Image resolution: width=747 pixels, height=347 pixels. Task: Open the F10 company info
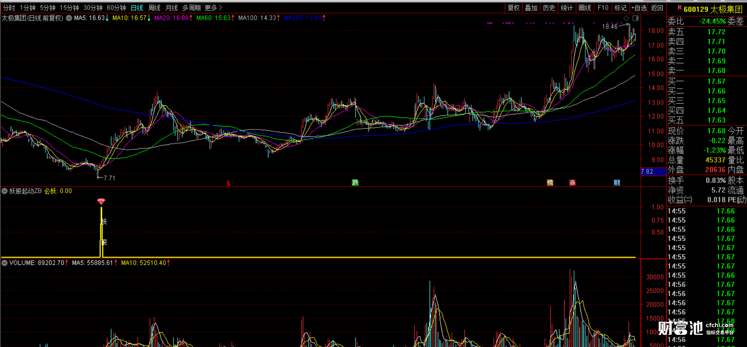coord(603,8)
